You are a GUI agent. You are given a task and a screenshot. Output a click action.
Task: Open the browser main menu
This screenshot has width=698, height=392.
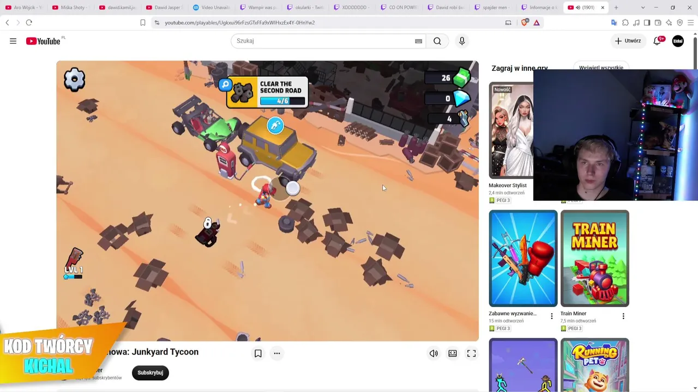click(691, 22)
